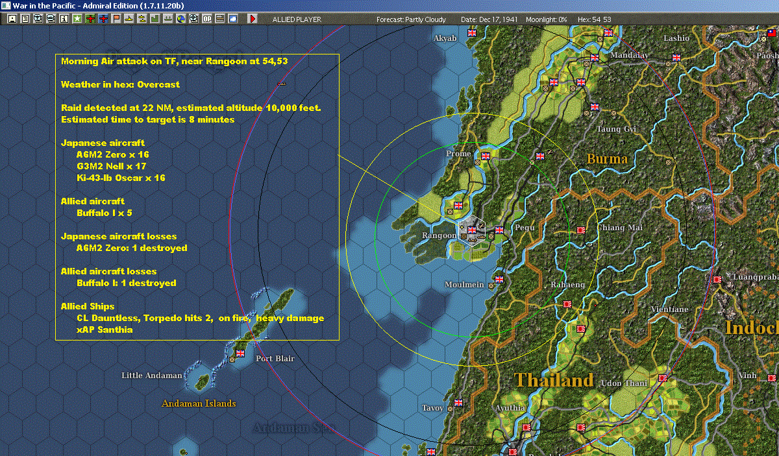The image size is (779, 456).
Task: Click the 'ALLIED PLAYER' label in top bar
Action: pos(297,19)
